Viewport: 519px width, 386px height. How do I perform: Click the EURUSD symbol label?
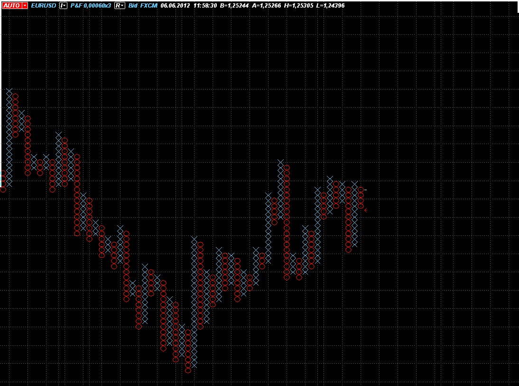coord(43,6)
